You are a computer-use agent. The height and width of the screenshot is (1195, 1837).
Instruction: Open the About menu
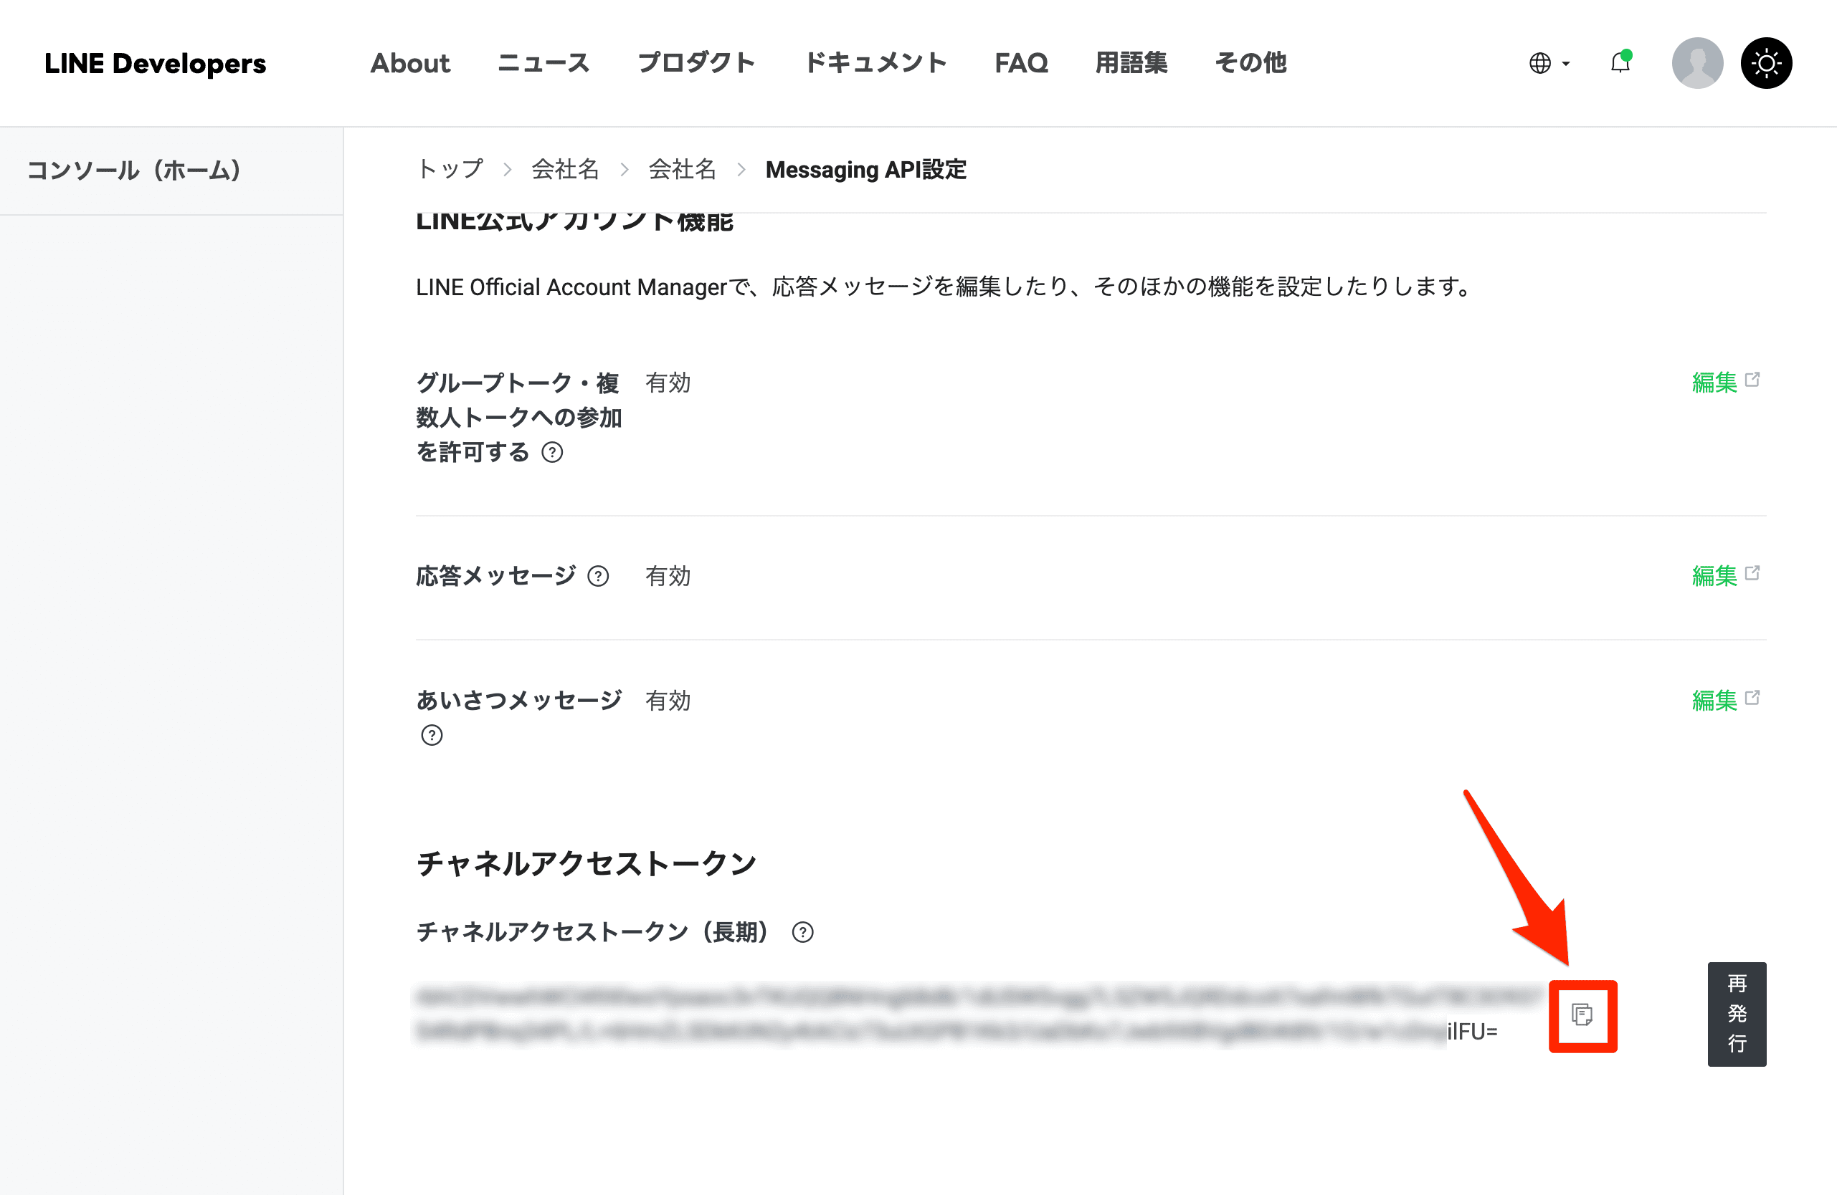tap(410, 63)
